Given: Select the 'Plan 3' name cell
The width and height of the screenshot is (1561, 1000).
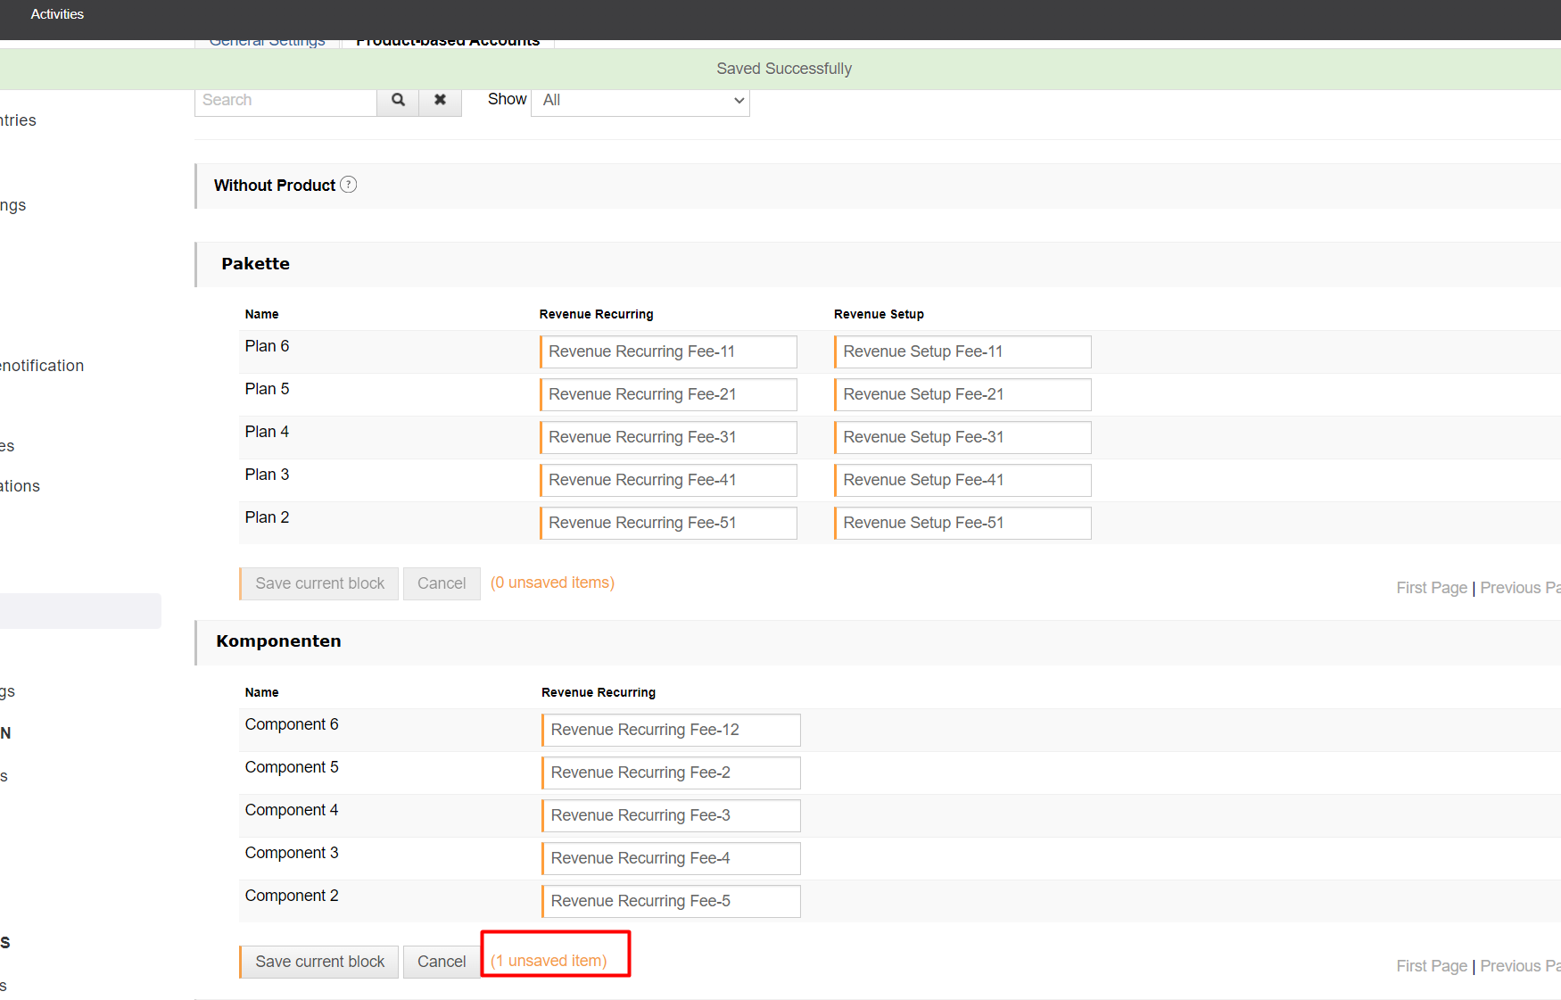Looking at the screenshot, I should tap(267, 475).
